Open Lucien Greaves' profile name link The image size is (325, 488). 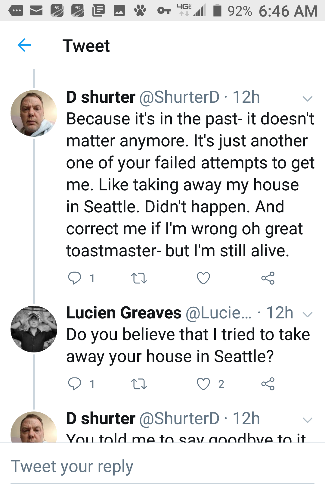pyautogui.click(x=124, y=313)
